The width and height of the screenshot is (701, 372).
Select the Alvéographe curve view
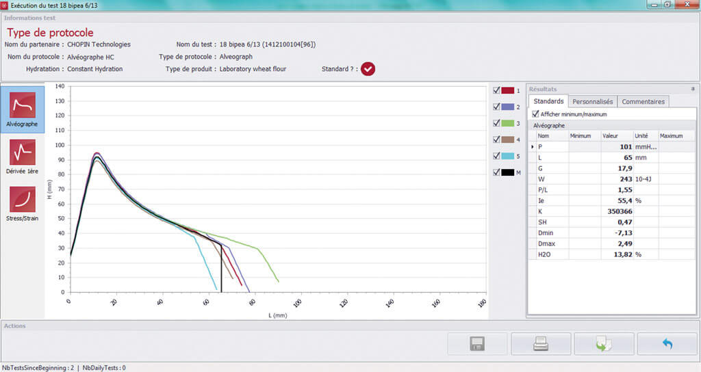pos(23,109)
